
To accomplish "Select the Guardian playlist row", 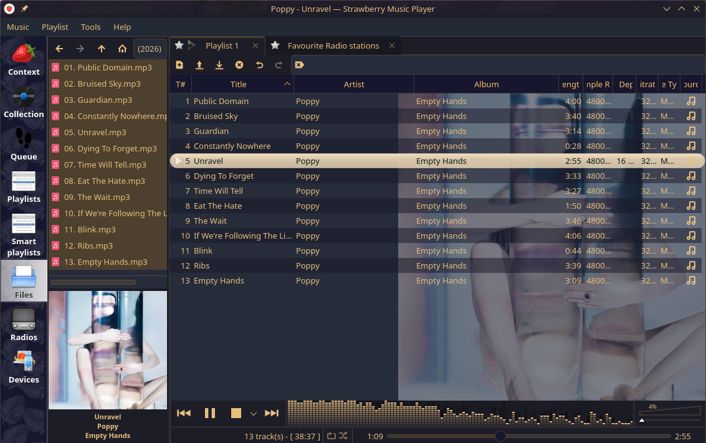I will coord(437,131).
